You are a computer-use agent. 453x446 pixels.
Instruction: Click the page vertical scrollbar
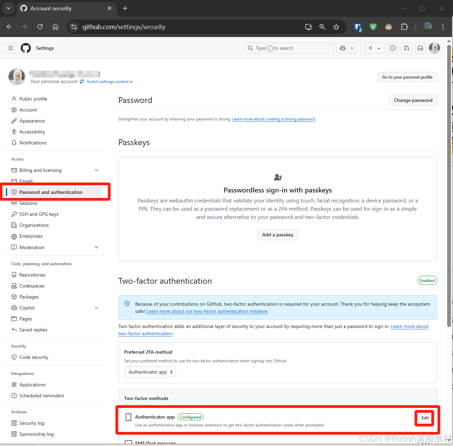[x=449, y=185]
